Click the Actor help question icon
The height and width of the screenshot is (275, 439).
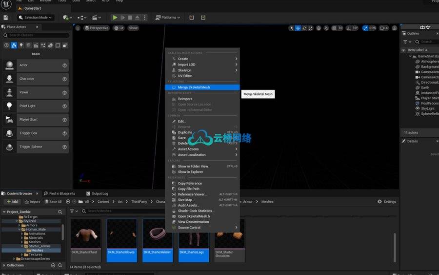point(64,65)
